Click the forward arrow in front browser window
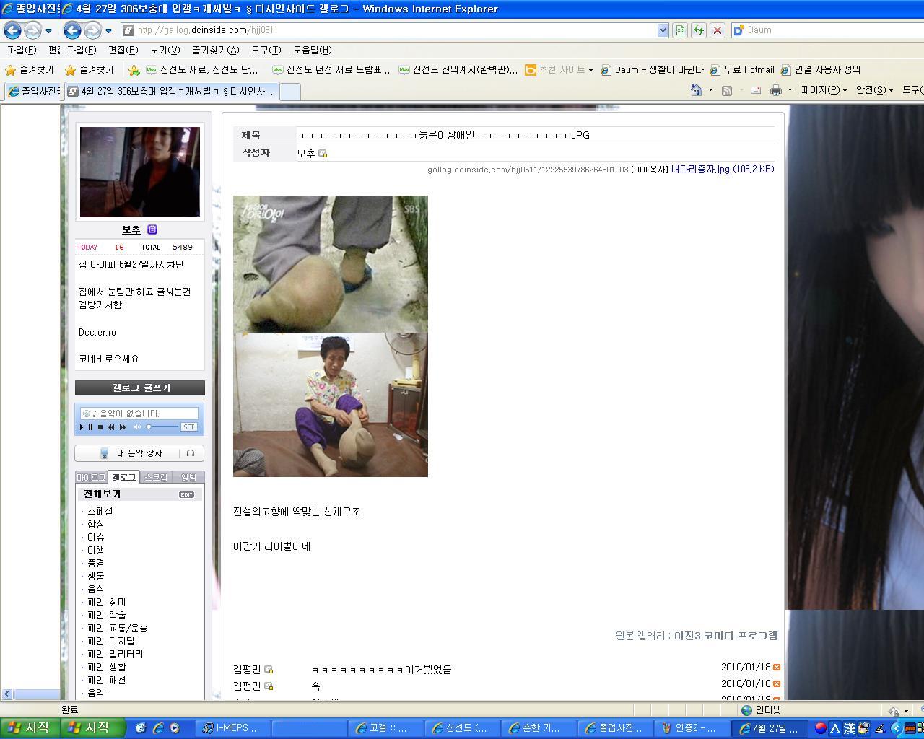The height and width of the screenshot is (739, 924). (92, 30)
